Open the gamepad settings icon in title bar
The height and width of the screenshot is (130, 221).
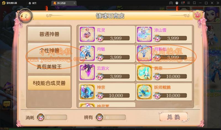[171, 3]
